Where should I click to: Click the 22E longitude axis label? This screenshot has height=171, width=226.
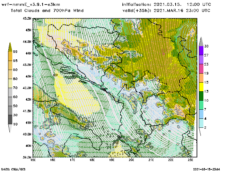[x=171, y=160]
